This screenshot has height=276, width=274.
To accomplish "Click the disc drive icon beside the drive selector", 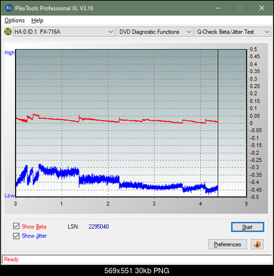I will [8, 31].
